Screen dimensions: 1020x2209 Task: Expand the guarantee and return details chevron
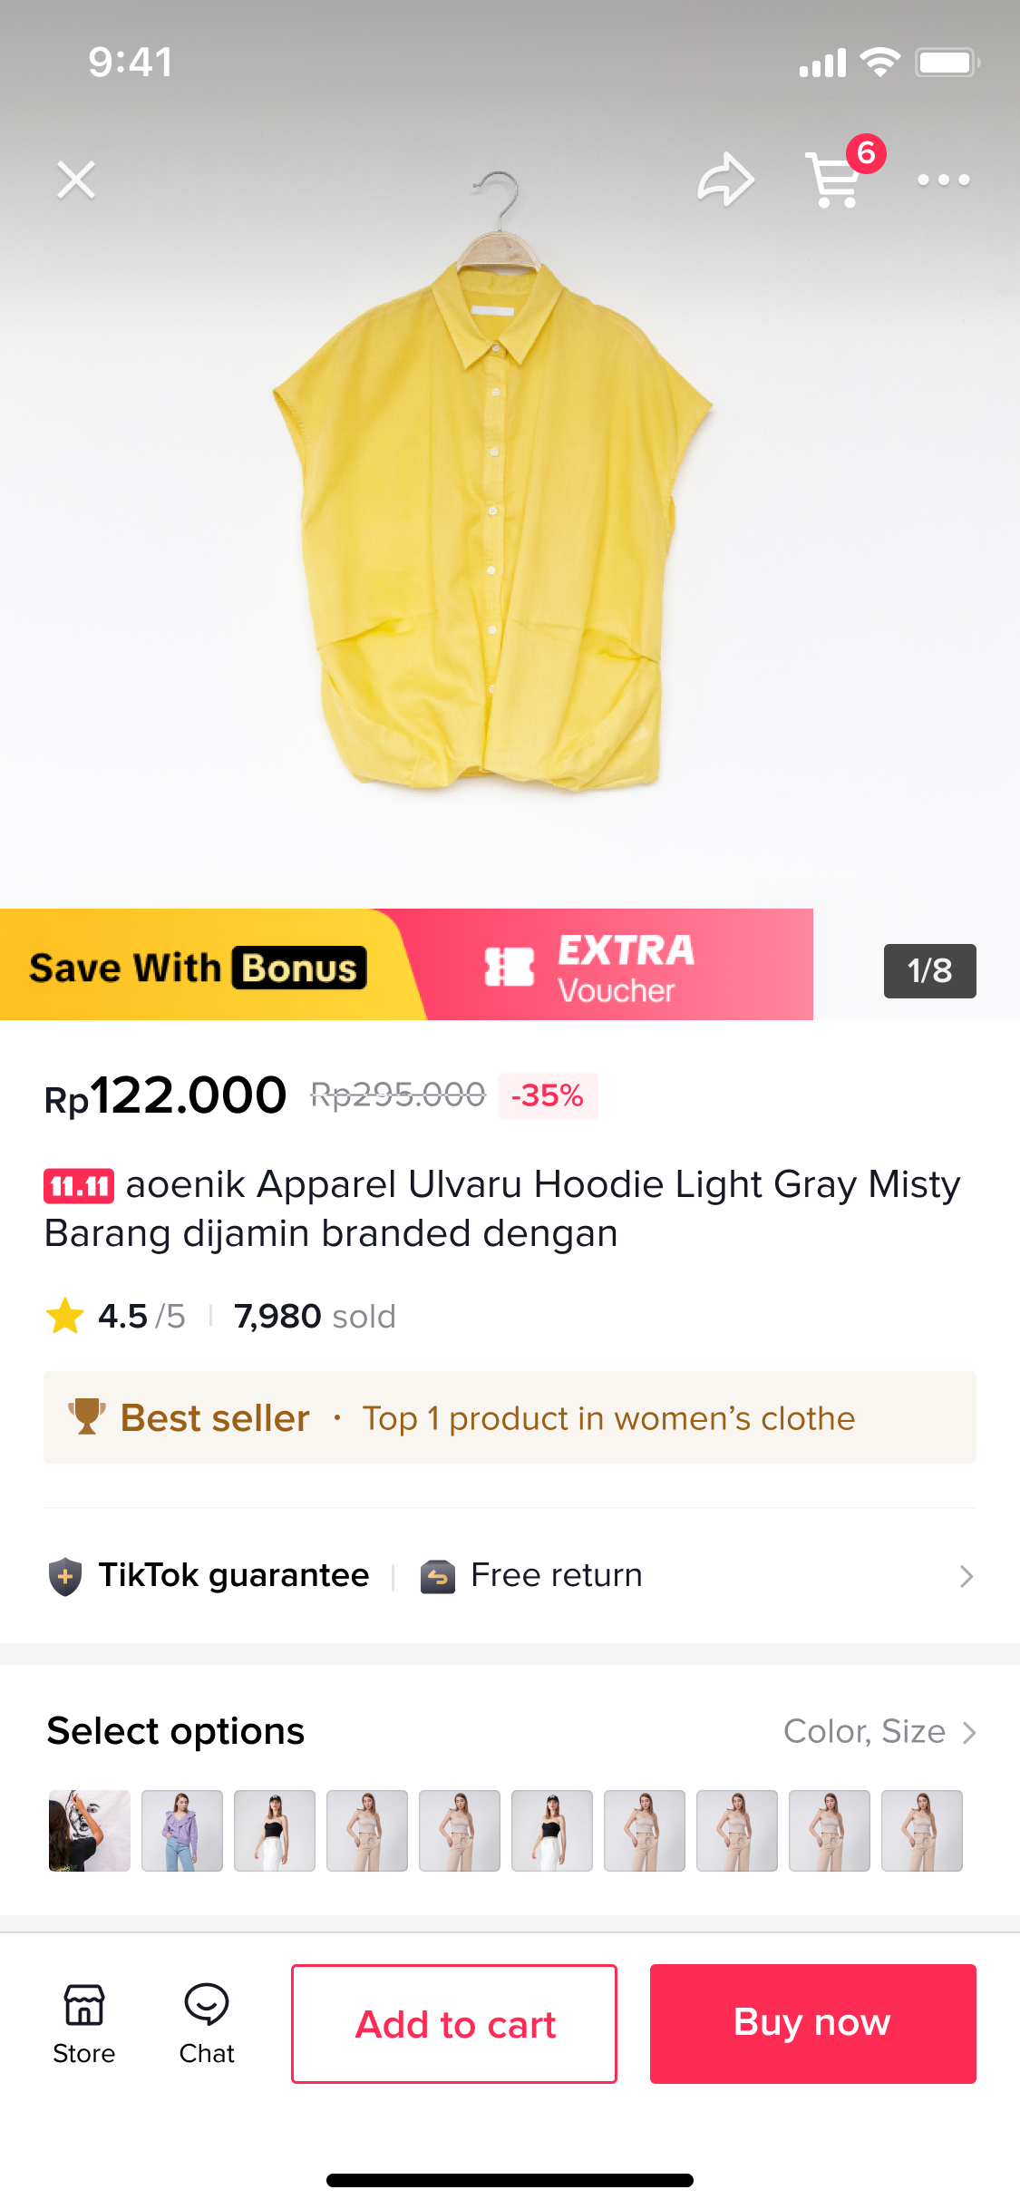coord(966,1576)
